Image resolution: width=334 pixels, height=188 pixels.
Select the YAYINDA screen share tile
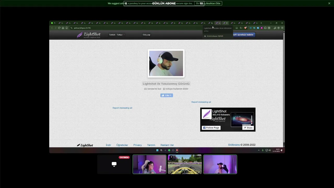tap(114, 164)
